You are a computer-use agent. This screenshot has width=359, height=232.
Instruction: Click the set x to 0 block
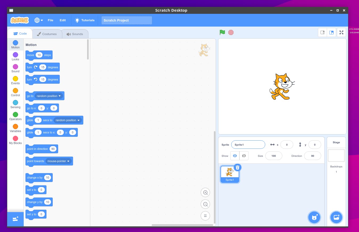pyautogui.click(x=36, y=190)
